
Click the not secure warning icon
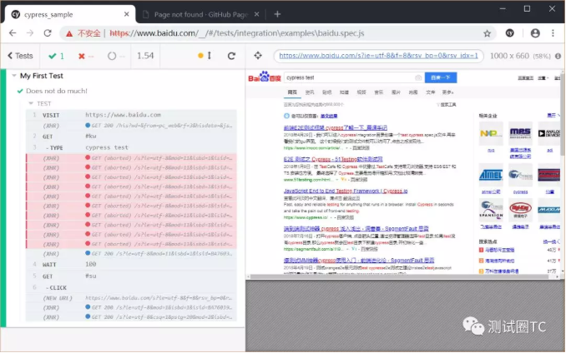69,33
